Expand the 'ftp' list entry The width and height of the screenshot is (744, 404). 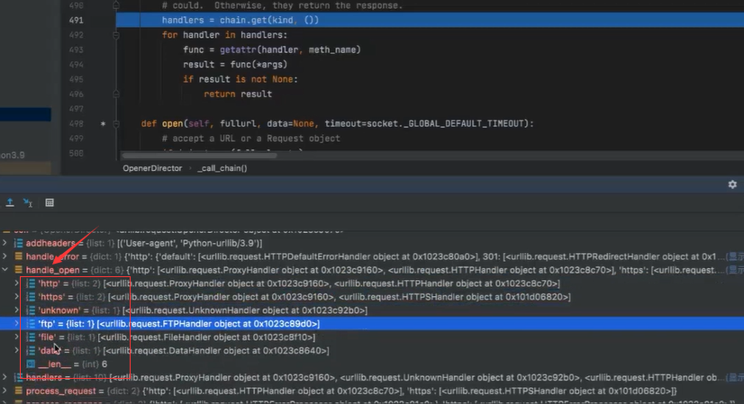[16, 323]
